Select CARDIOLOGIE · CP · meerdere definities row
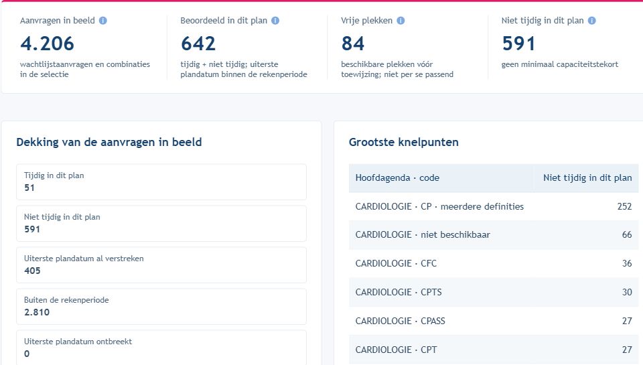The image size is (643, 365). coord(494,206)
